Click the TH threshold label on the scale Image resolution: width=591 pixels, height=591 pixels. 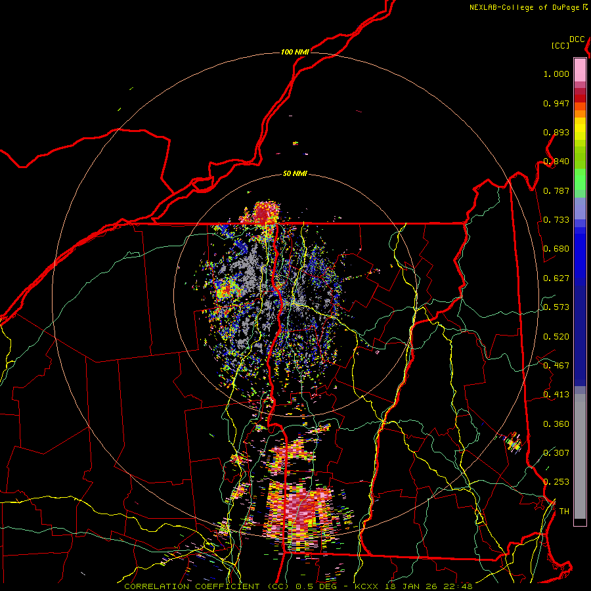pos(564,512)
